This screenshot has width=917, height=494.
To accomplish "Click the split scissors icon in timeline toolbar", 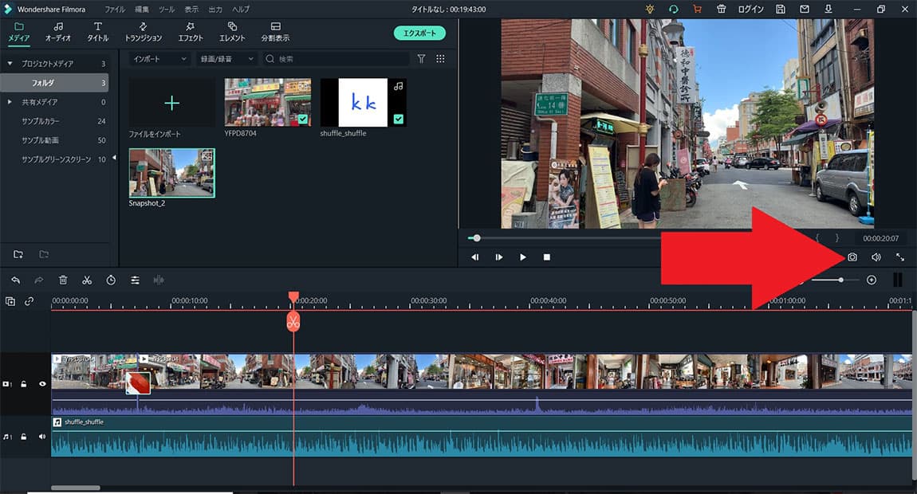I will [87, 280].
